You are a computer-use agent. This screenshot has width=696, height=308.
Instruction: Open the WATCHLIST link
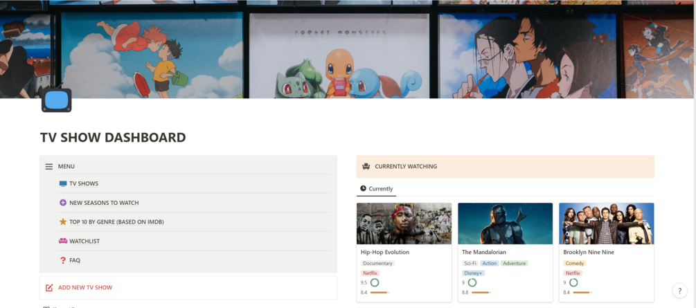tap(84, 242)
